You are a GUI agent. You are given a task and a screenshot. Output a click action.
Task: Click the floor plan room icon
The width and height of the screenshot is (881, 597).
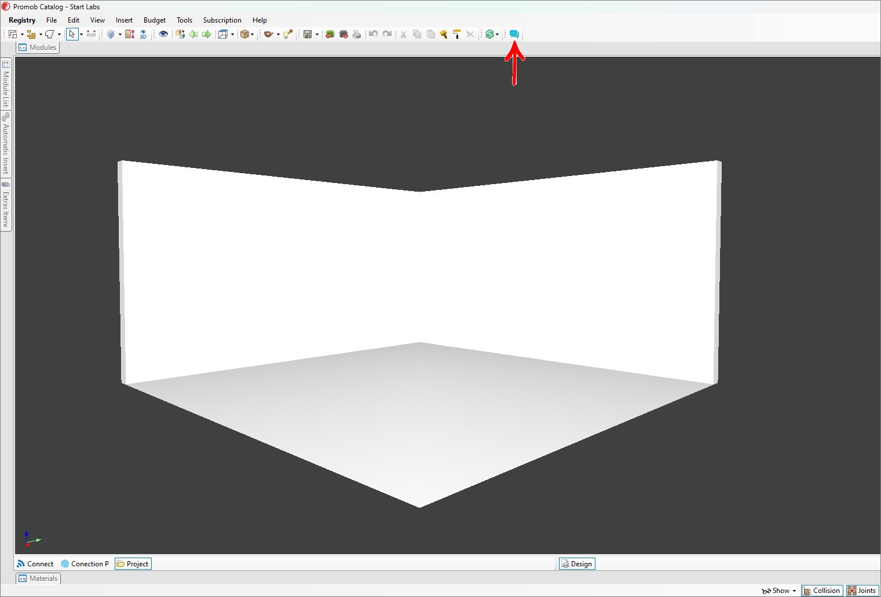click(13, 34)
